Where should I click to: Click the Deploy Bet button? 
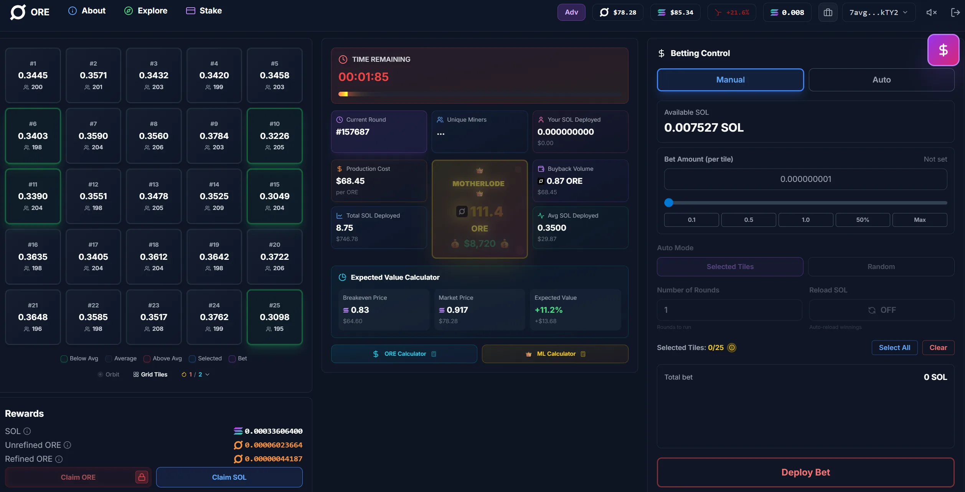pyautogui.click(x=805, y=472)
